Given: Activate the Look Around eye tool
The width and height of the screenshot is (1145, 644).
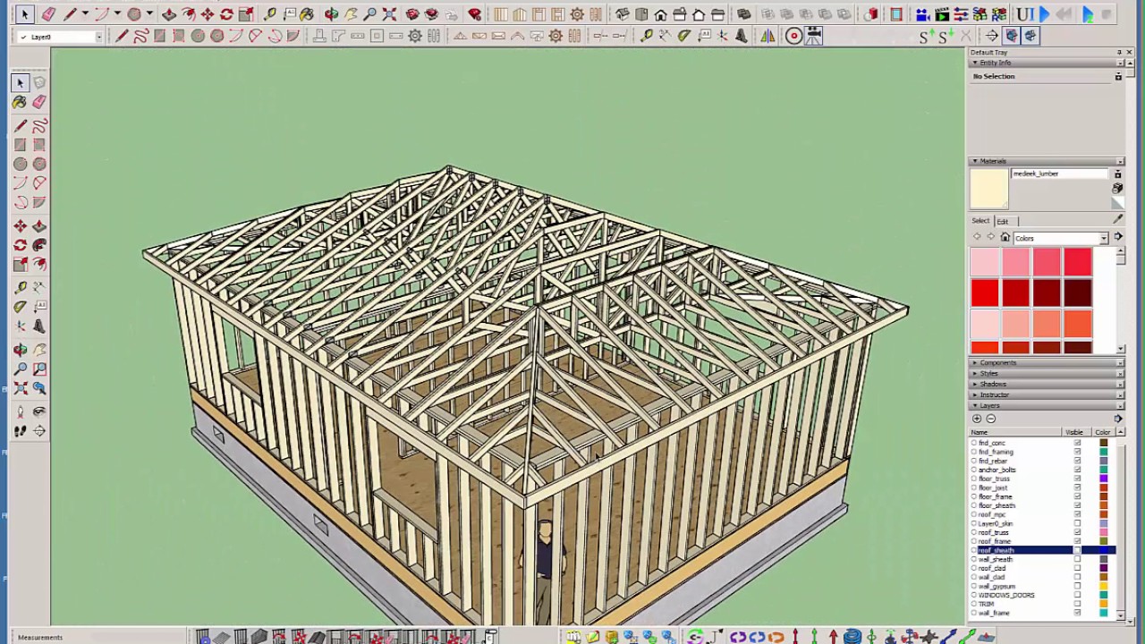Looking at the screenshot, I should tap(39, 411).
